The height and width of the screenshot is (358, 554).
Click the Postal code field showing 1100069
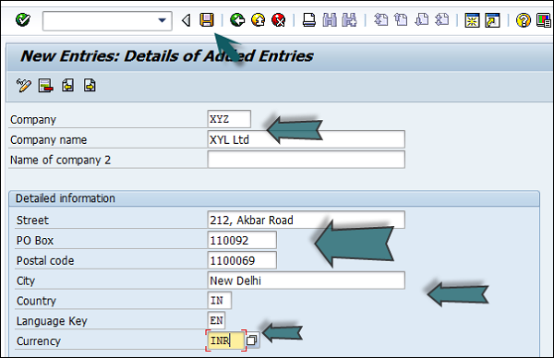[x=242, y=260]
